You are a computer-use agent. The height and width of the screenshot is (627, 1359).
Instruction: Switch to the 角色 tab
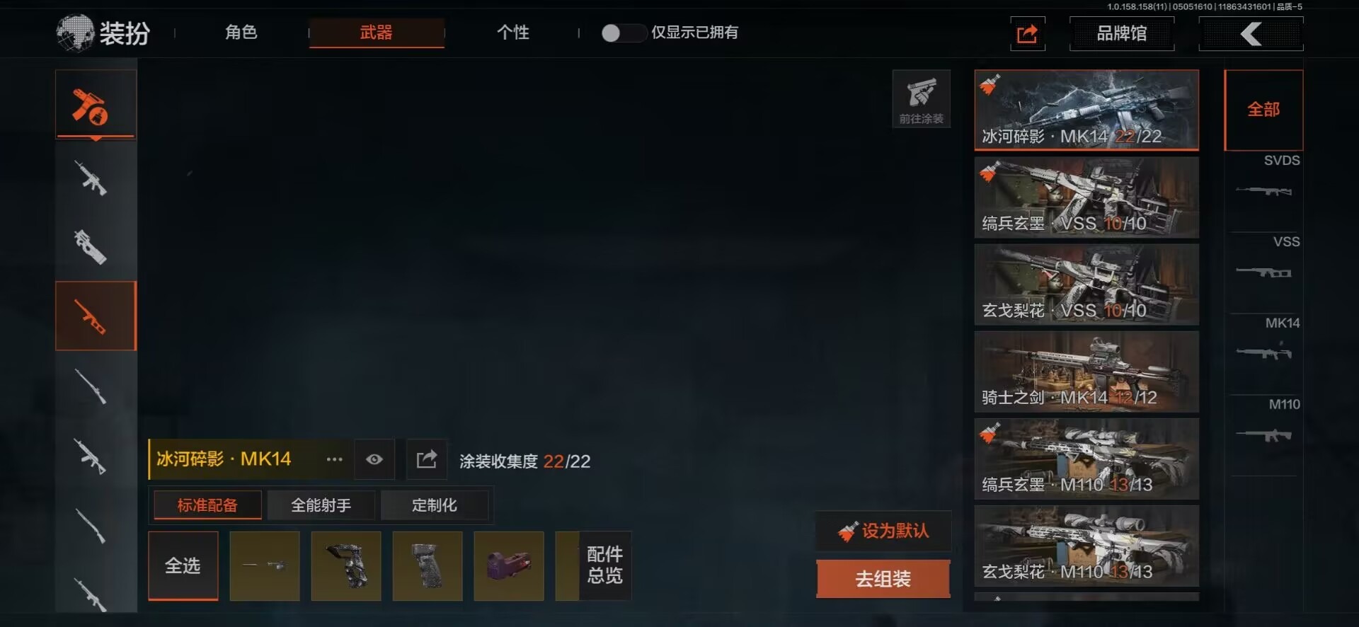[x=241, y=33]
